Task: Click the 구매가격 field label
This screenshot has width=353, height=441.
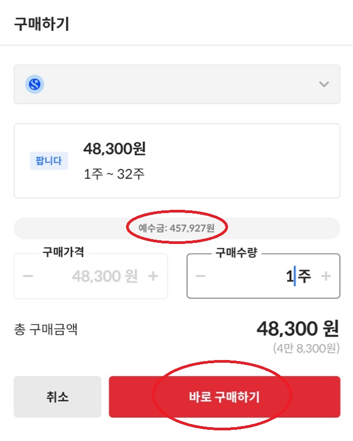Action: point(63,252)
